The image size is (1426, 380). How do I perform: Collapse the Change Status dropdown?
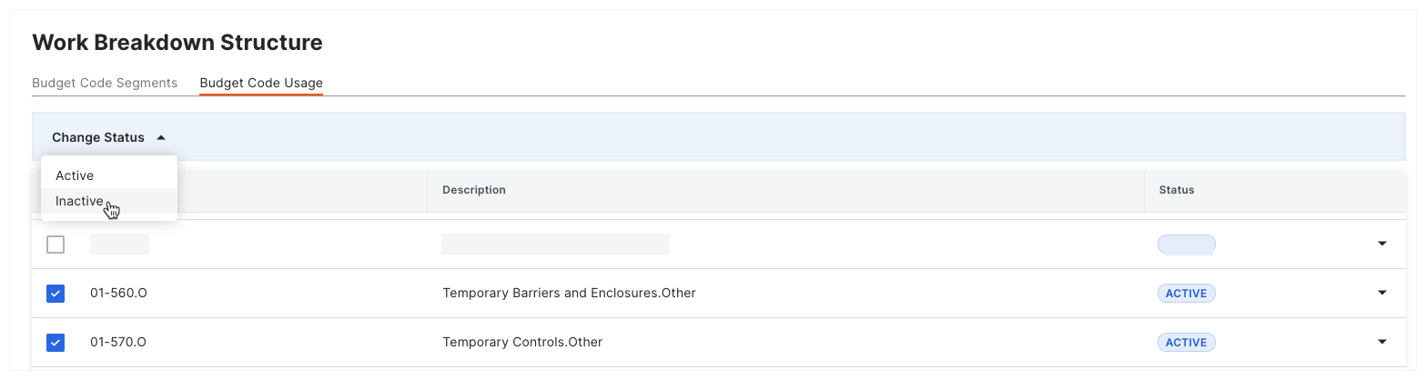pyautogui.click(x=109, y=137)
